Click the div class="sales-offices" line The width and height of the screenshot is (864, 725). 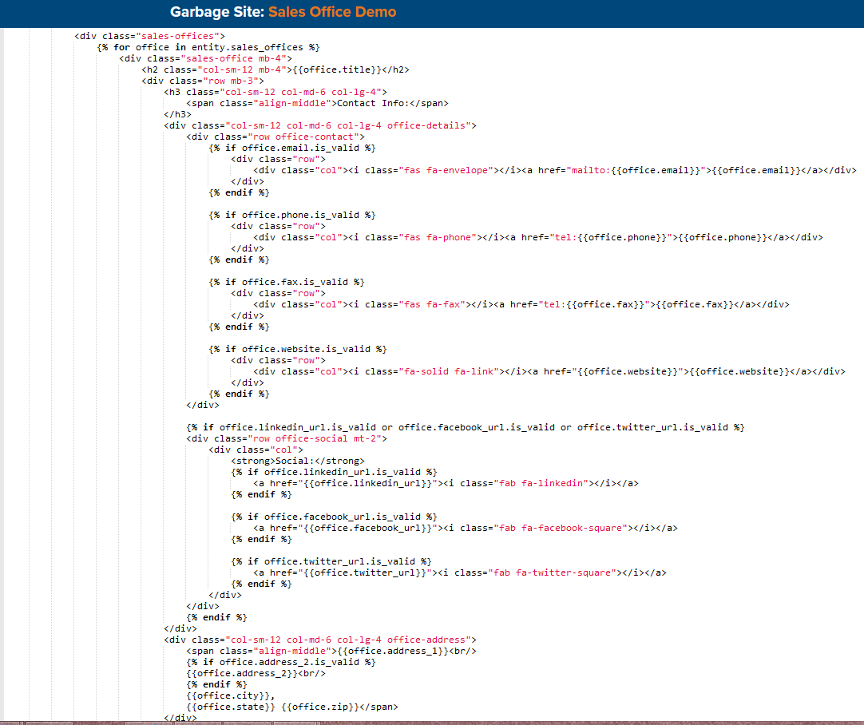(150, 37)
